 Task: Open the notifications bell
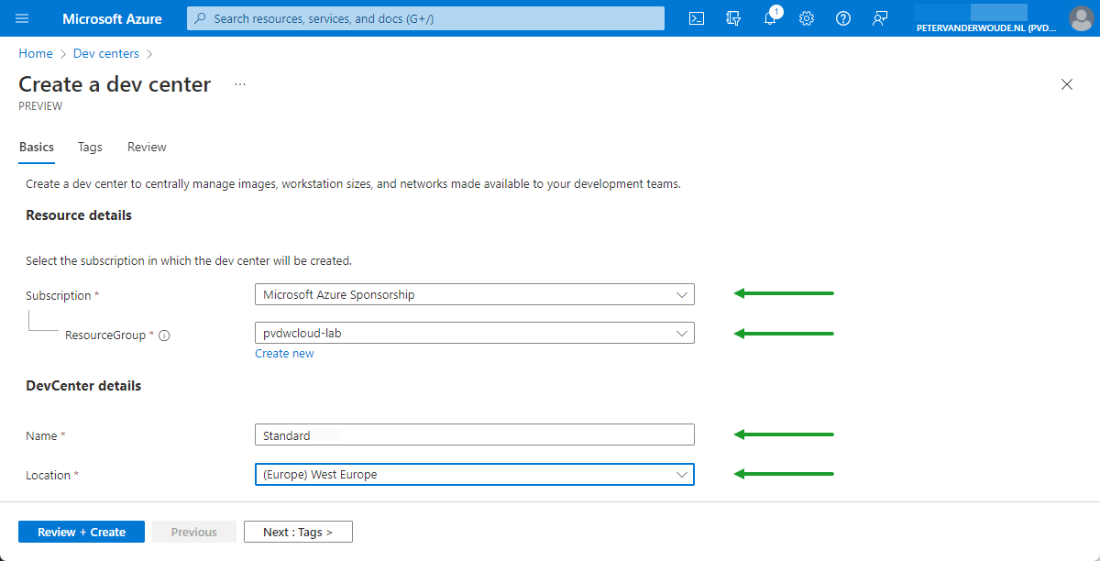(x=769, y=18)
